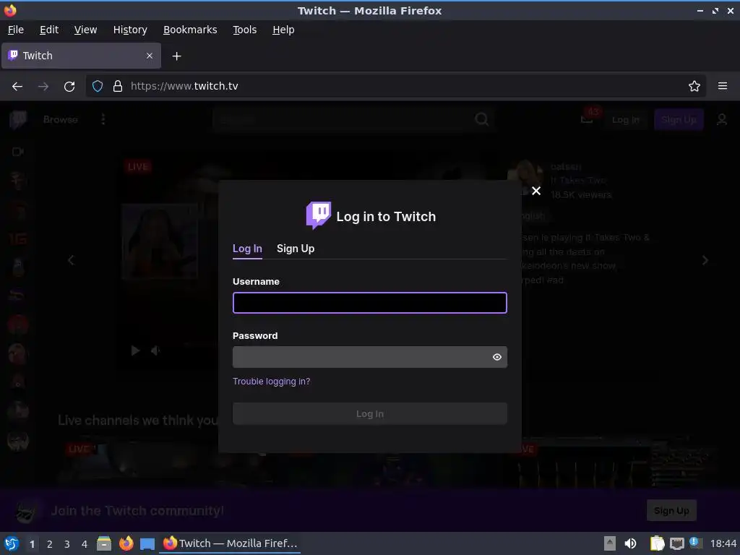Click the 18:44 clock in taskbar
The width and height of the screenshot is (740, 555).
(723, 543)
